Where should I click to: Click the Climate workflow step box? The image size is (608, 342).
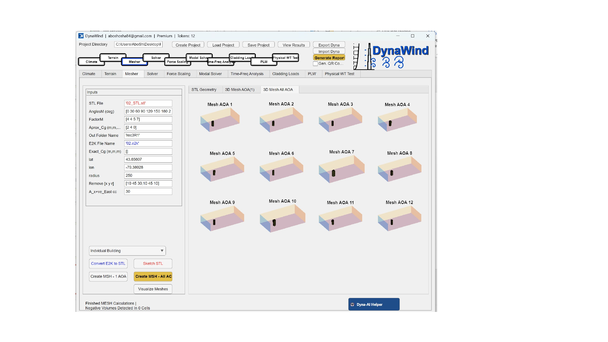coord(91,62)
